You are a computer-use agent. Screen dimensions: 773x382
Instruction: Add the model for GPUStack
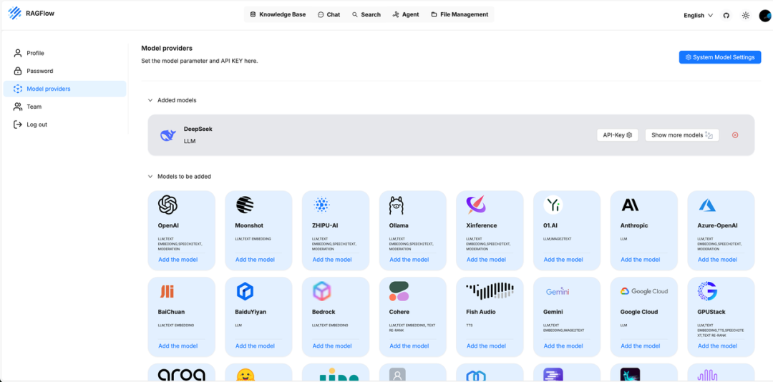[717, 346]
